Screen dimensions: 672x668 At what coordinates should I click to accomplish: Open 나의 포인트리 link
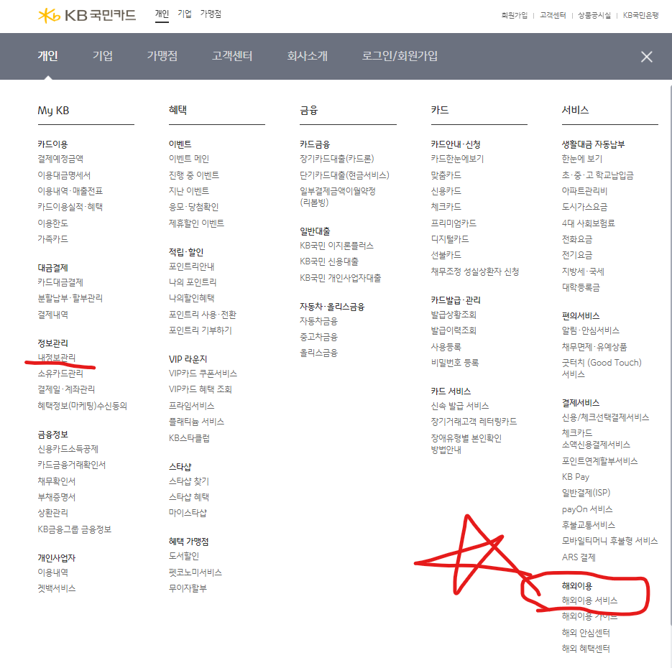coord(193,282)
